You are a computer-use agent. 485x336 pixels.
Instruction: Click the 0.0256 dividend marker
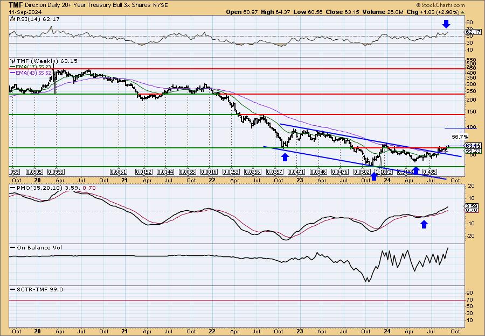click(x=253, y=171)
